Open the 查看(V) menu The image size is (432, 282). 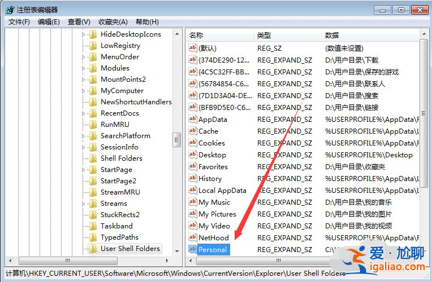tap(79, 21)
